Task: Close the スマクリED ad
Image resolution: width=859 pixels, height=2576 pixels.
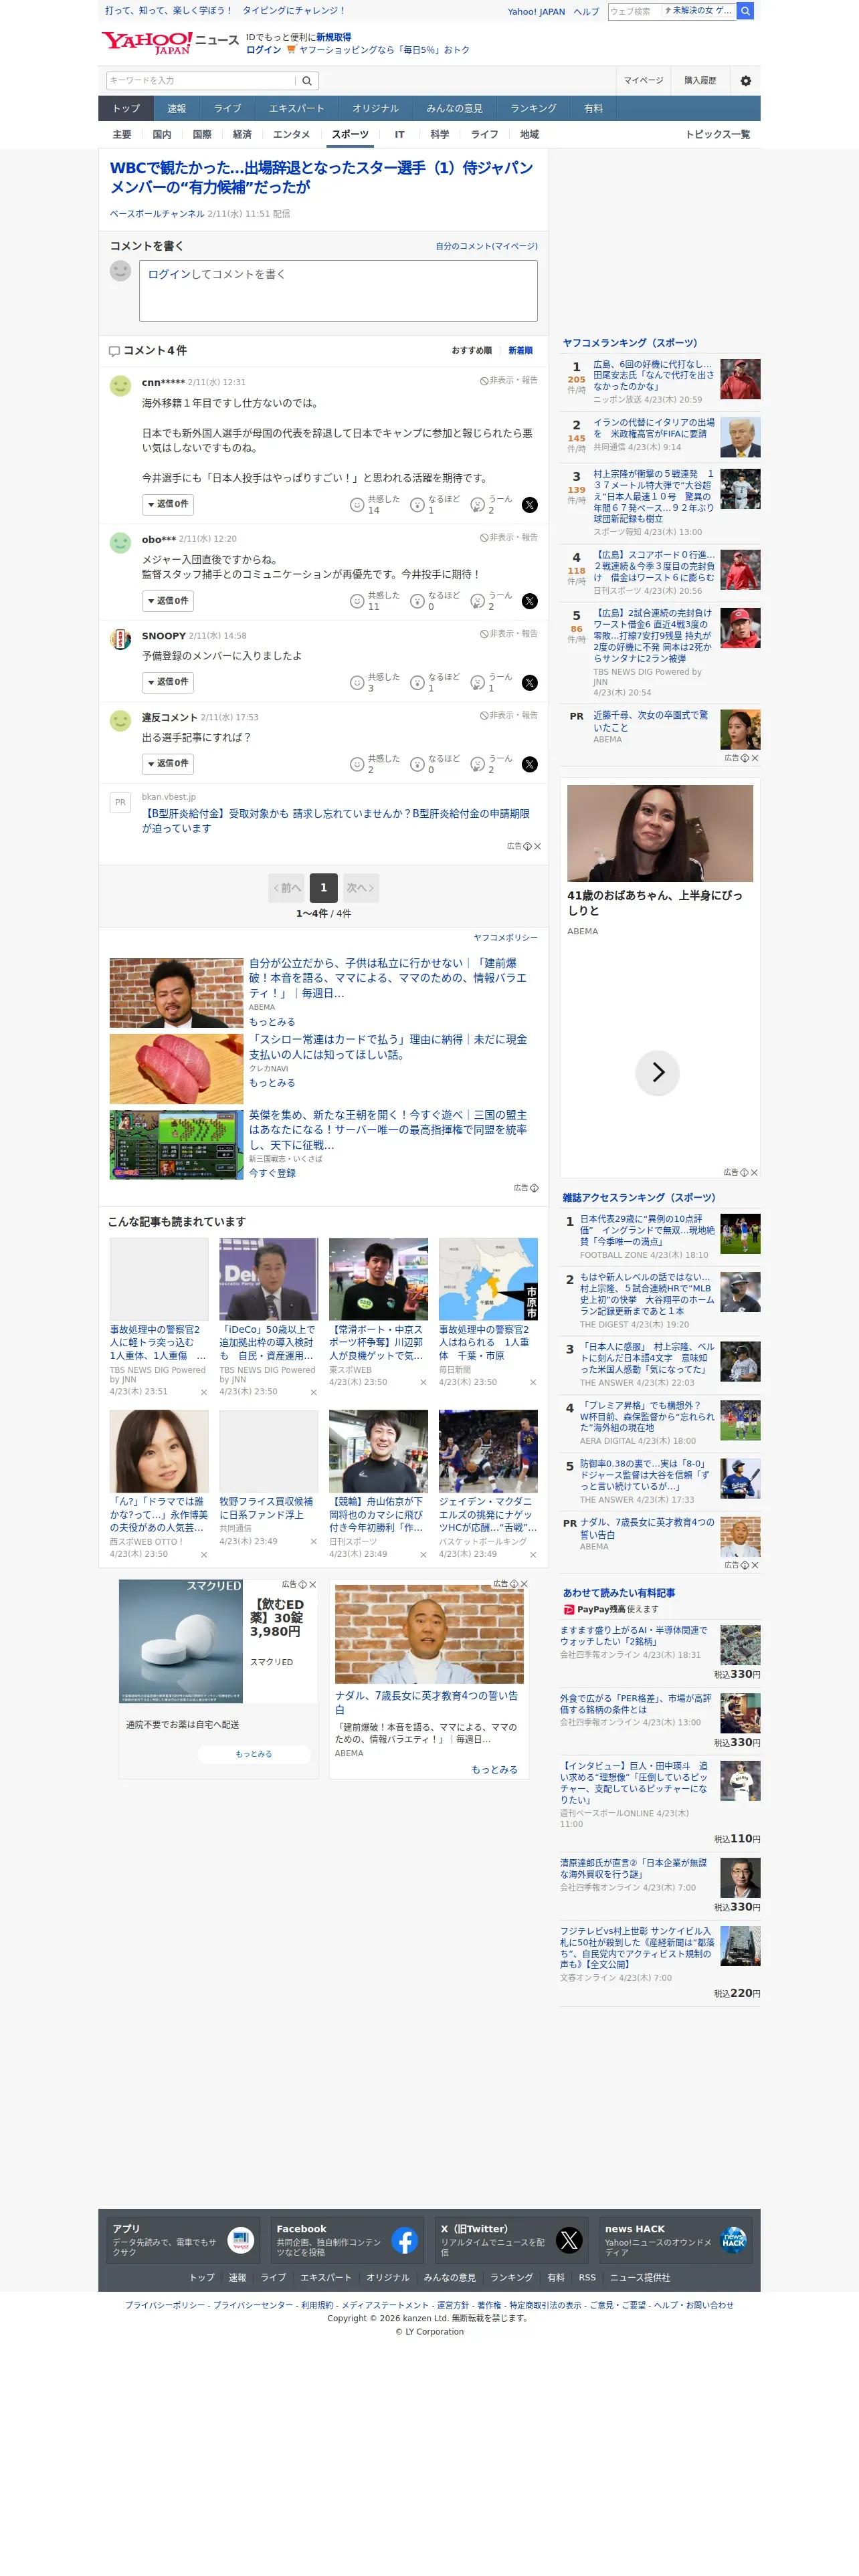Action: coord(312,1584)
